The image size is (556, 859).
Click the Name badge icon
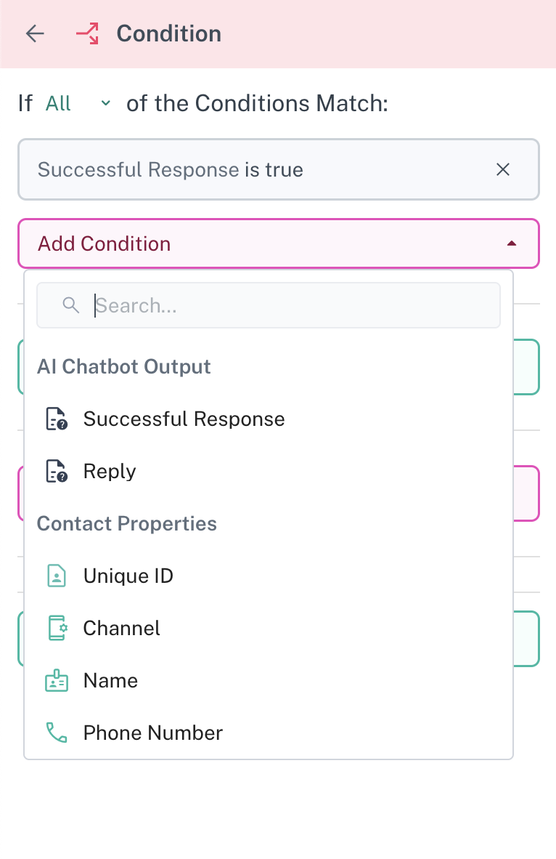[57, 681]
